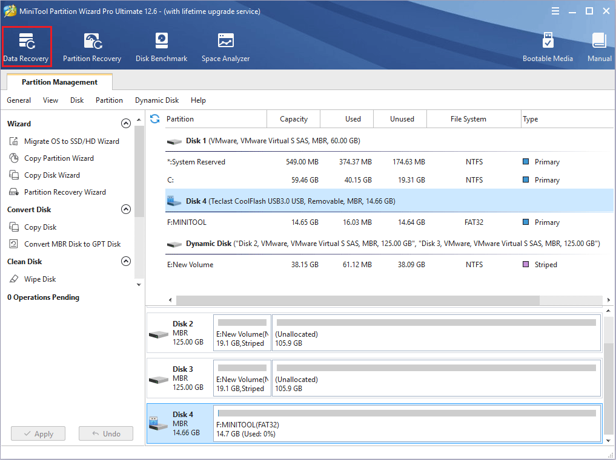Image resolution: width=616 pixels, height=460 pixels.
Task: Click the Undo button
Action: tap(105, 433)
